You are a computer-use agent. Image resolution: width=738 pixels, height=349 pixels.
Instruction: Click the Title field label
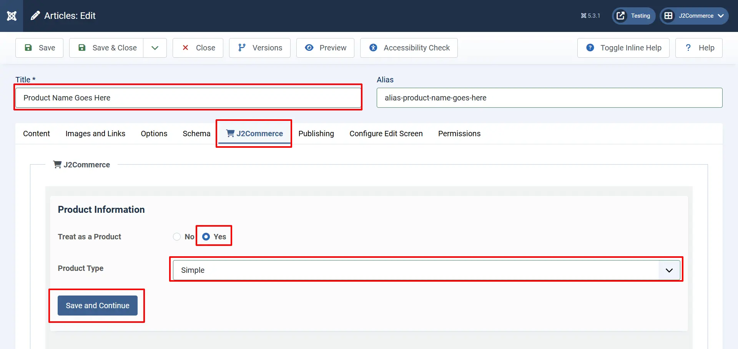25,80
